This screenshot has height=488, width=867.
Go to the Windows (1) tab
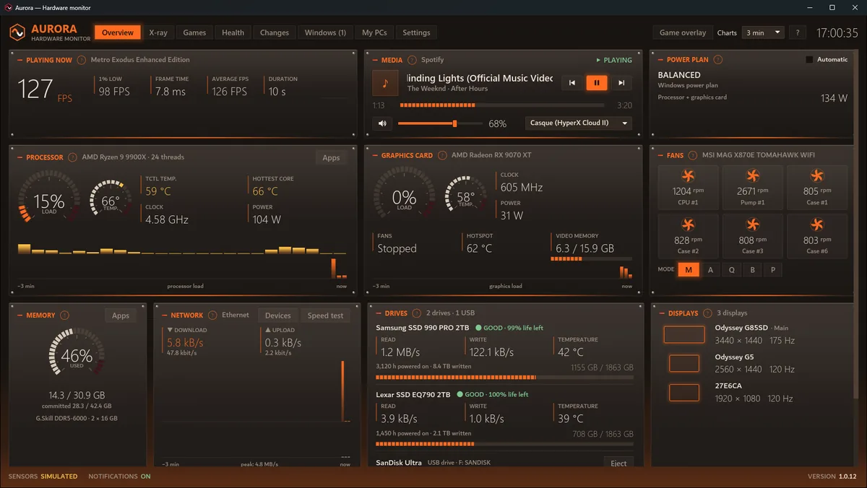[325, 32]
